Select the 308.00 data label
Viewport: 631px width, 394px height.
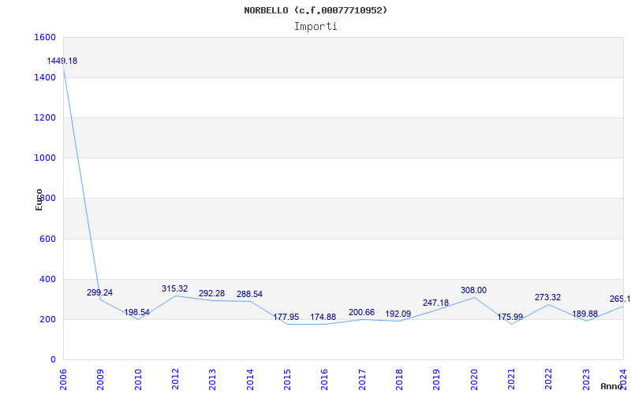(474, 290)
